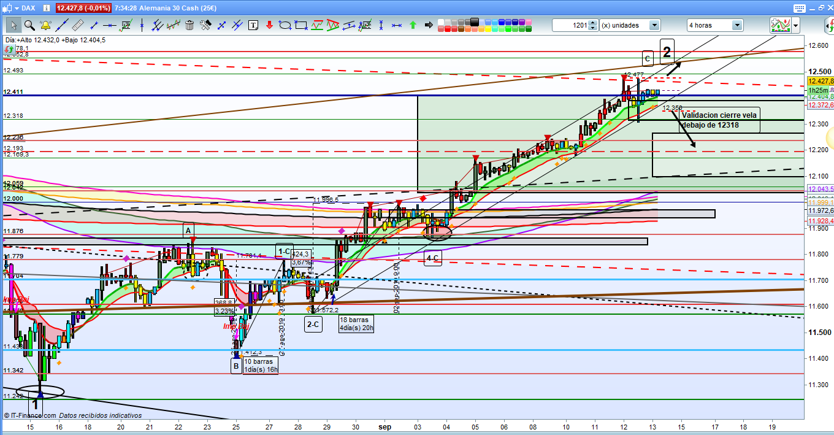
Task: Activate the magnifying glass zoom tool
Action: click(29, 25)
